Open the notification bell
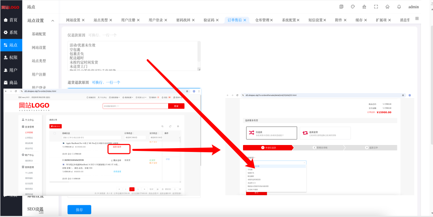Image resolution: width=433 pixels, height=217 pixels. pos(399,7)
